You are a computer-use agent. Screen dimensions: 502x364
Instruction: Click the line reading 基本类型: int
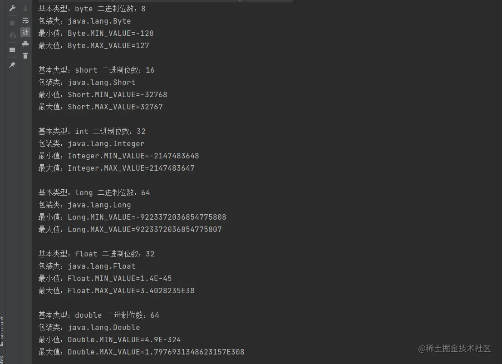92,131
